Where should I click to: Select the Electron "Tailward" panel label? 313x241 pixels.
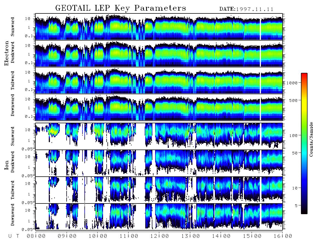pos(13,81)
